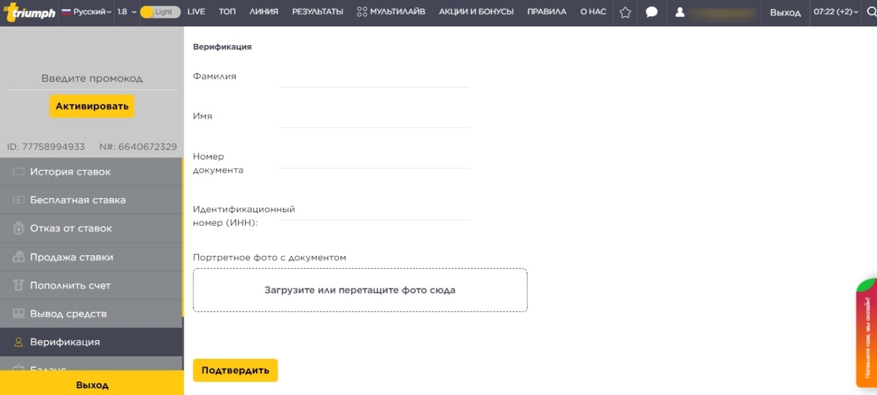Click the photo upload drop zone

[x=360, y=290]
